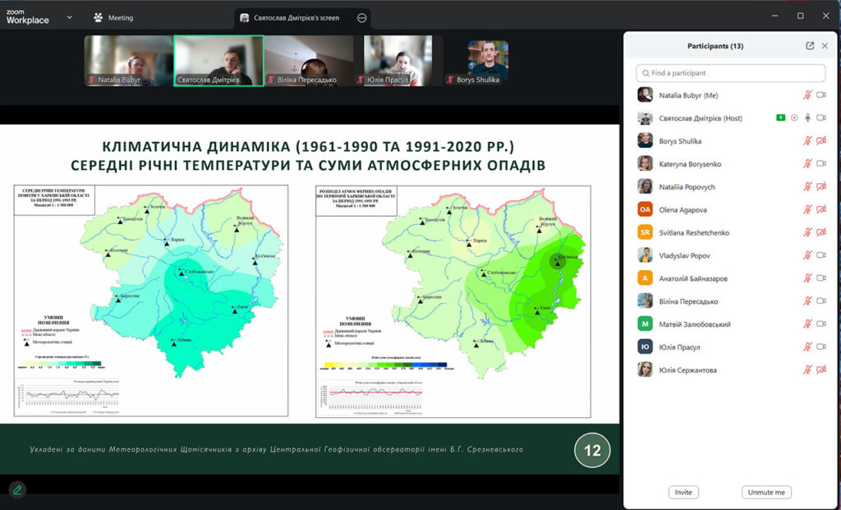841x510 pixels.
Task: Pop out the Participants panel
Action: (810, 46)
